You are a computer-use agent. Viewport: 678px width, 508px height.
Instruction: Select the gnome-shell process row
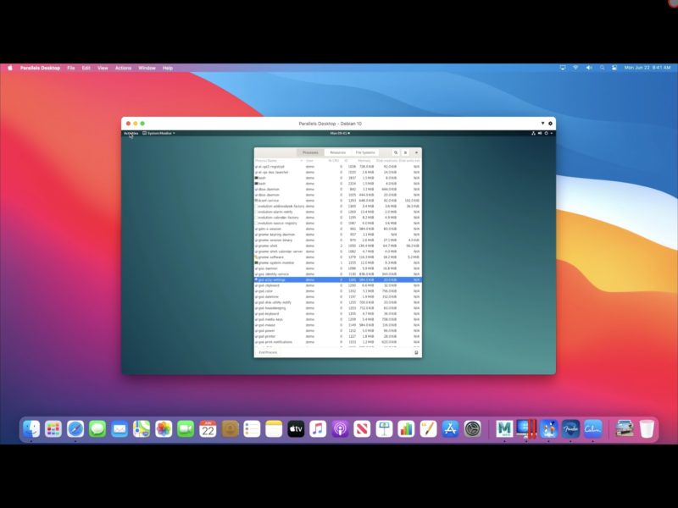[x=337, y=246]
